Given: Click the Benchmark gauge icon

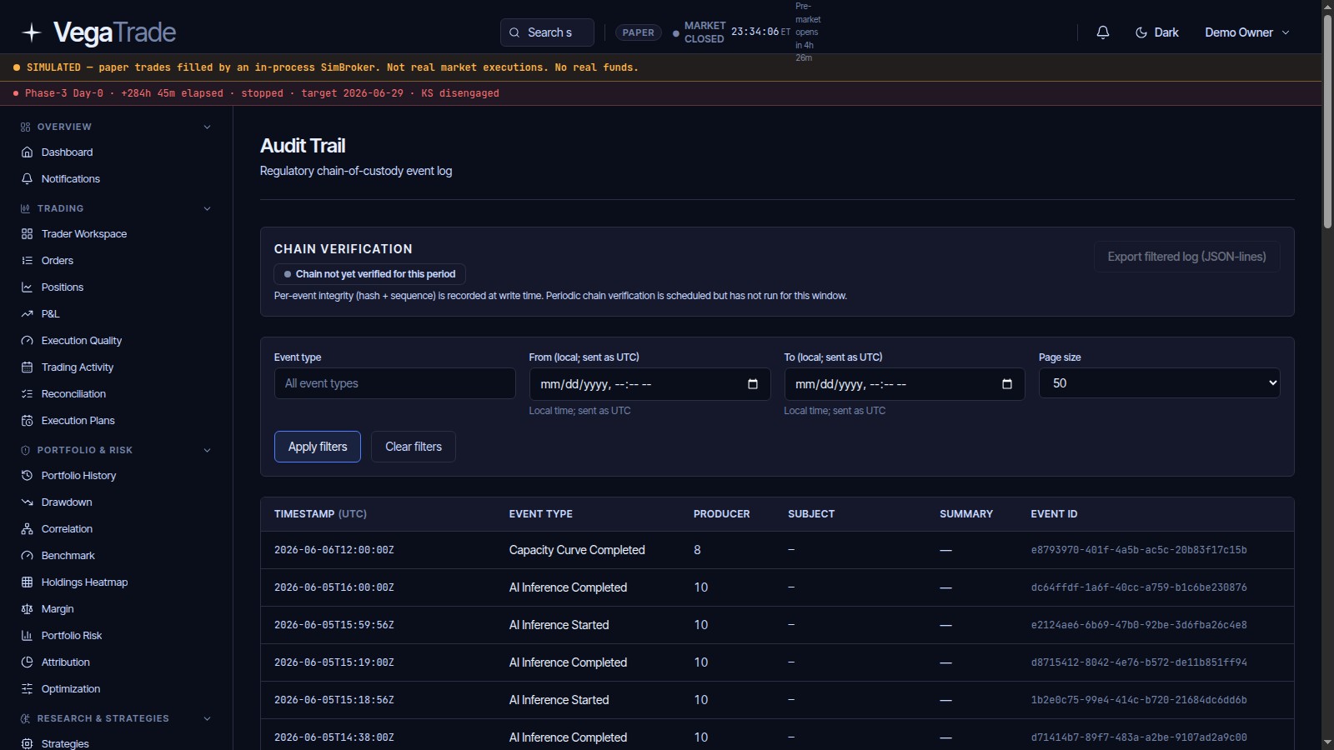Looking at the screenshot, I should point(27,556).
